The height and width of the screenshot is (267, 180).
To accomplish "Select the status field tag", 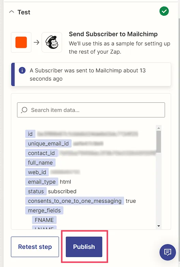I will pos(36,191).
